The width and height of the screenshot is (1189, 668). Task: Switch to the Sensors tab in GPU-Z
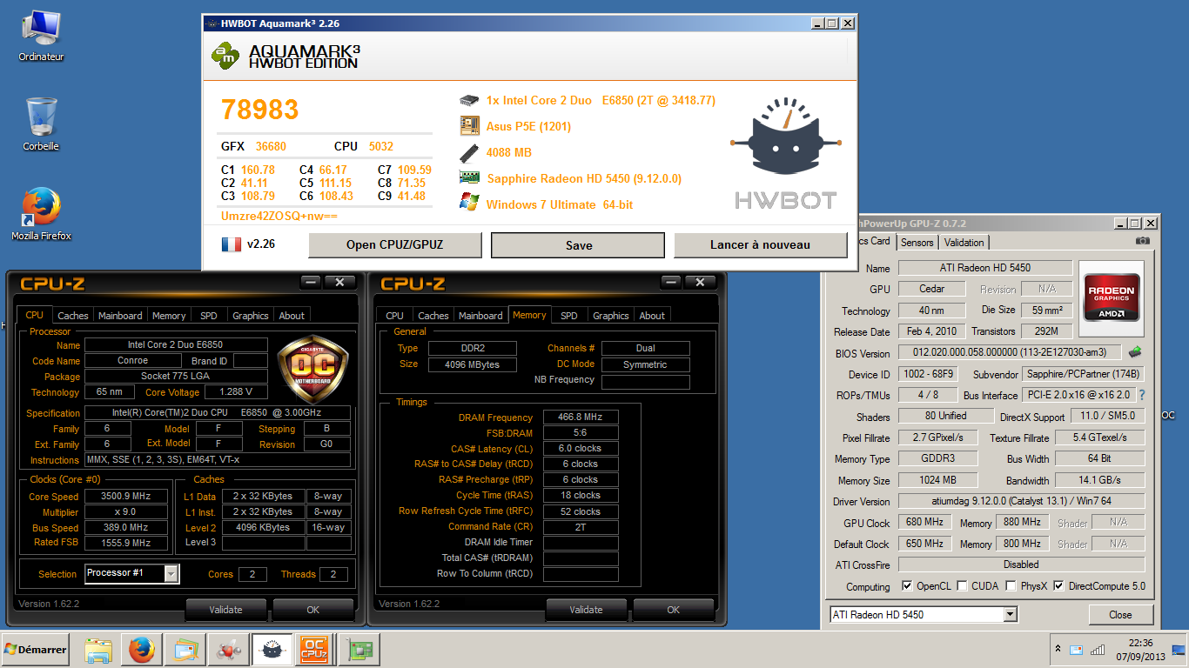tap(917, 243)
